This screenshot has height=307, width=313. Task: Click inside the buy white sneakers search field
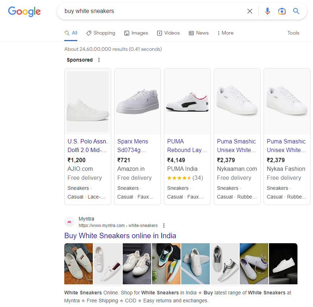(144, 11)
